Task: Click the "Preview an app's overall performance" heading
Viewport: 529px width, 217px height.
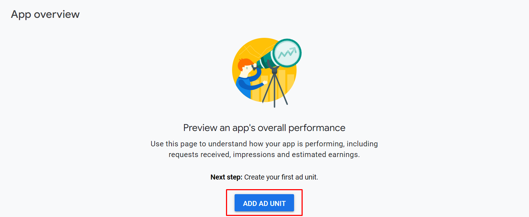Action: pos(264,128)
